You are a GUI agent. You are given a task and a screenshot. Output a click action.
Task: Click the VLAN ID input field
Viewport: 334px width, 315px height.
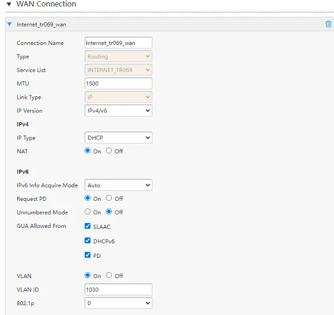tap(119, 290)
